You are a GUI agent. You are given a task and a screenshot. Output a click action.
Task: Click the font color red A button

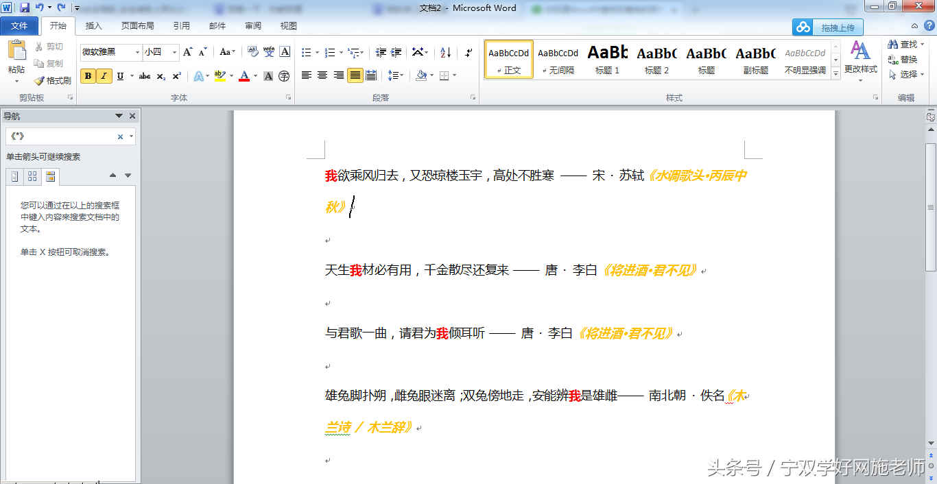pos(244,76)
